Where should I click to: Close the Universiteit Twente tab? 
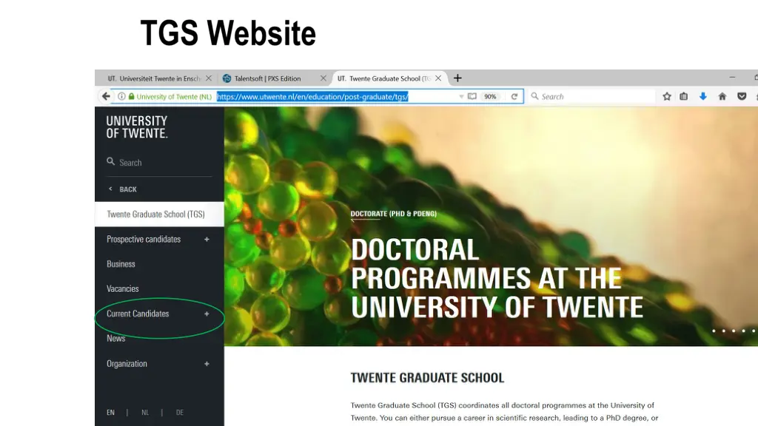pyautogui.click(x=208, y=78)
